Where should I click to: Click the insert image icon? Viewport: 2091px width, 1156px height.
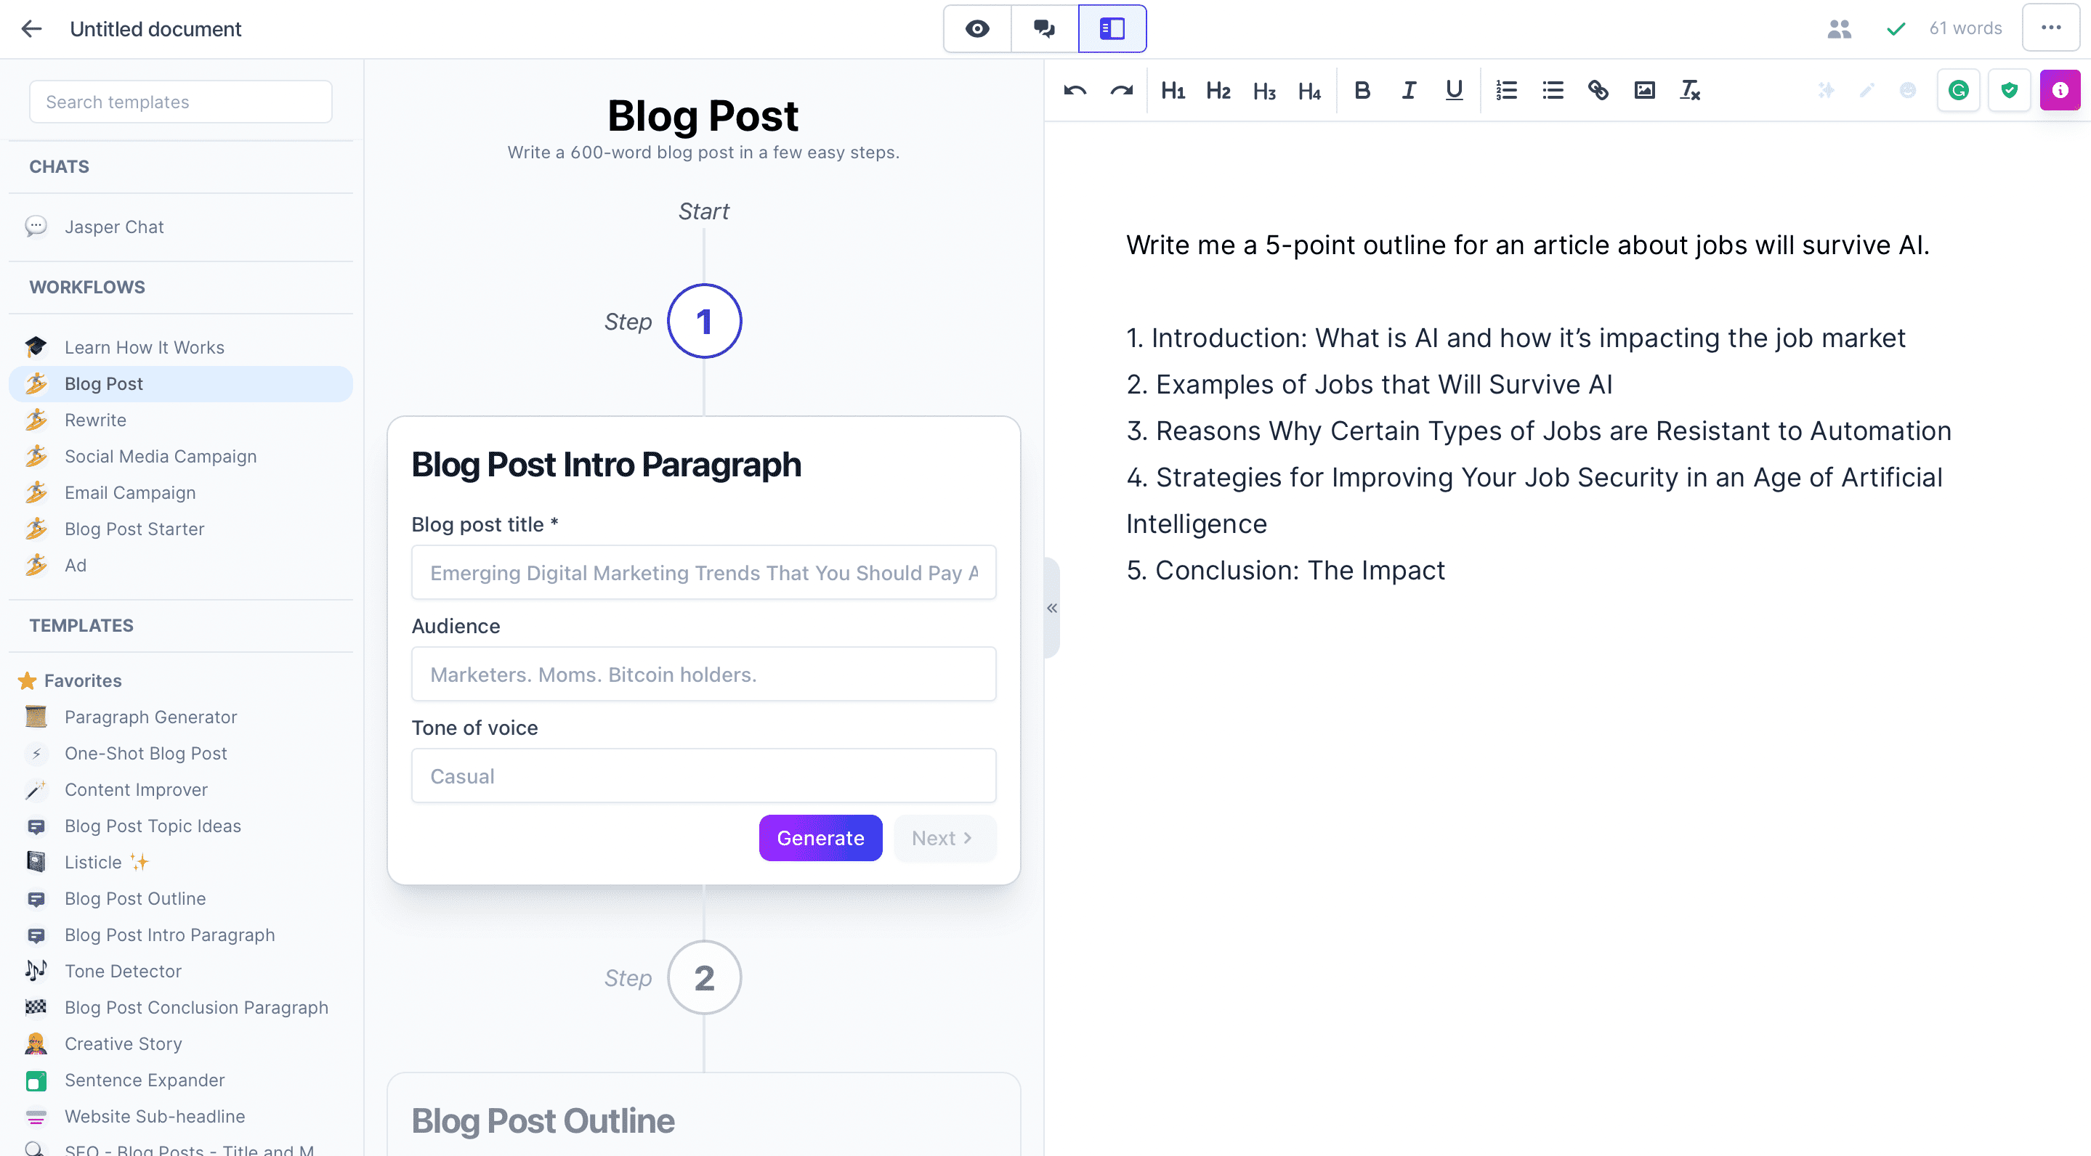pyautogui.click(x=1643, y=90)
